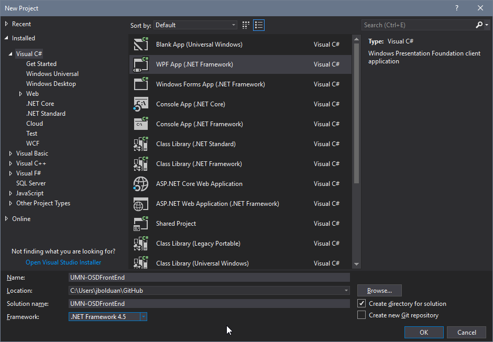Enable Create new Git repository checkbox
The width and height of the screenshot is (493, 342).
pyautogui.click(x=361, y=315)
